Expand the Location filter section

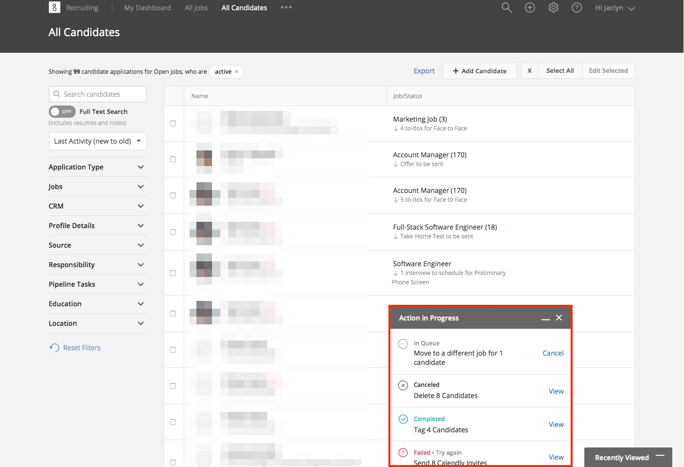tap(97, 323)
